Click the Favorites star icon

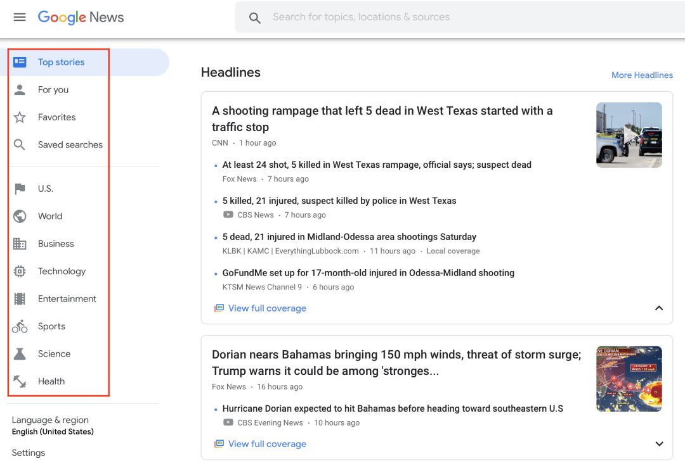point(20,117)
